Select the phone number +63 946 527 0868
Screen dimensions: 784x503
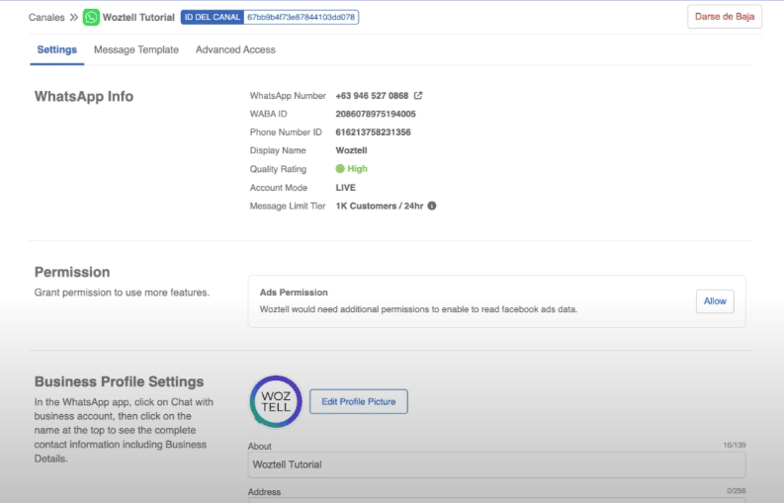[x=372, y=96]
